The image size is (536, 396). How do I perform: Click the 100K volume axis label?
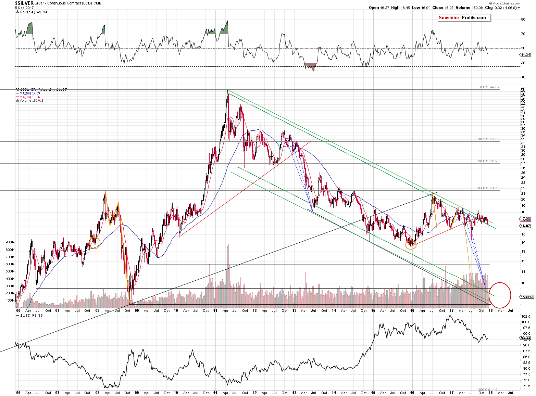[10, 301]
